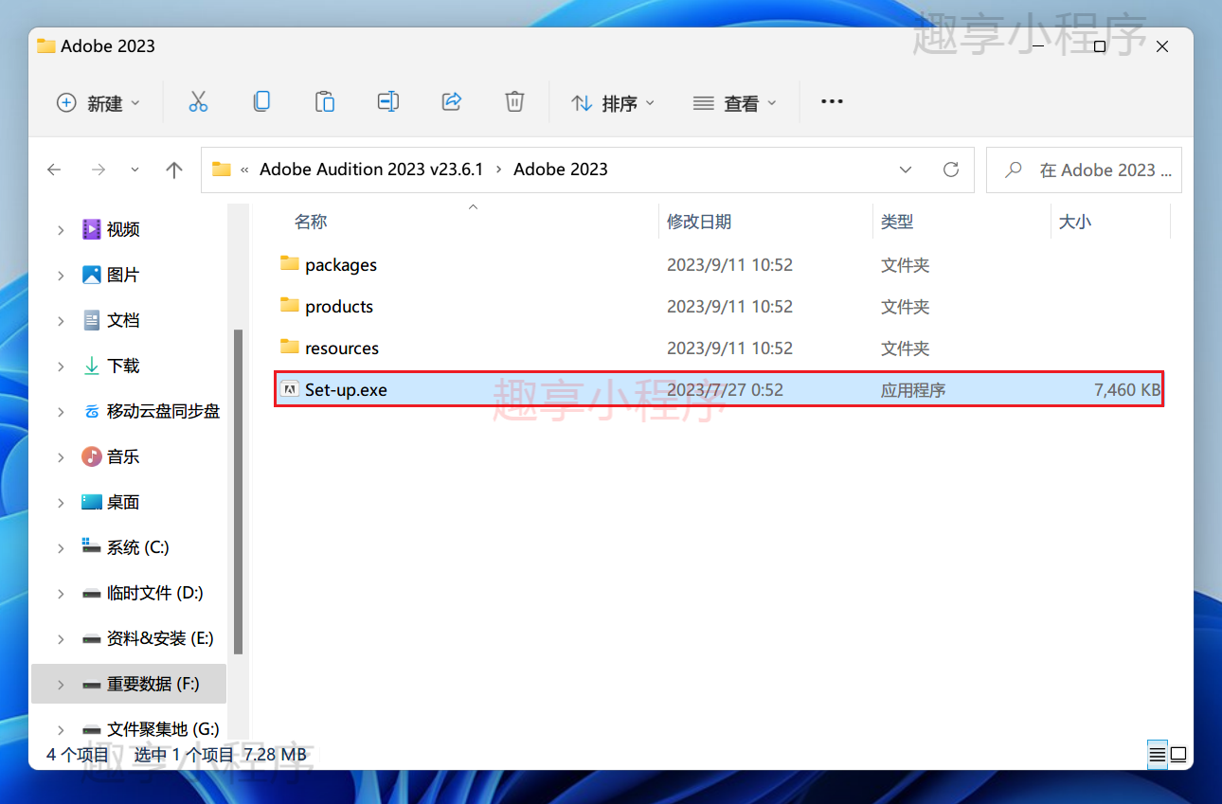Click the 7,460 KB size cell
The height and width of the screenshot is (804, 1222).
(1127, 390)
